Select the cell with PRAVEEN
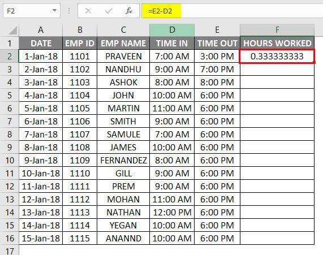Screen dimensions: 323x255 click(x=123, y=56)
